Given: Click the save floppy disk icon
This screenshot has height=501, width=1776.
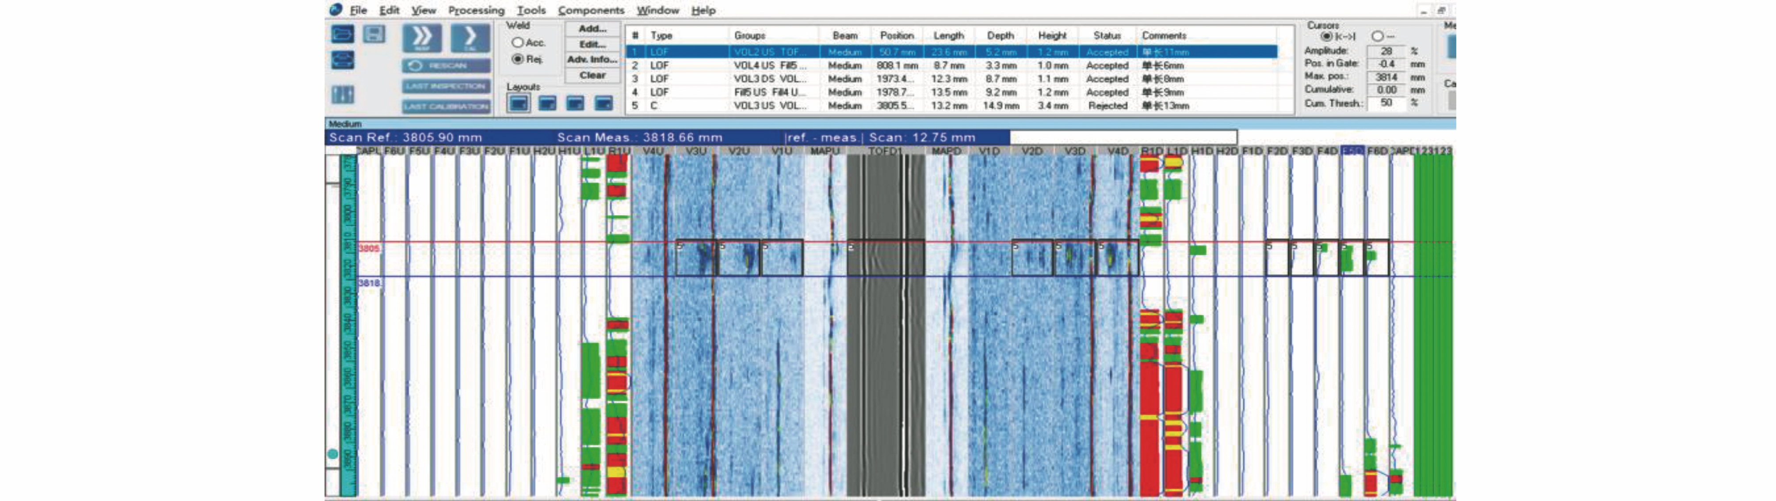Looking at the screenshot, I should click(374, 34).
